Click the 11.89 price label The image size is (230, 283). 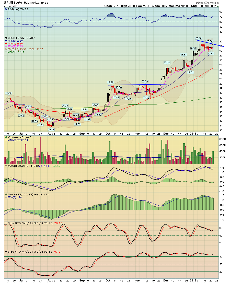77,124
